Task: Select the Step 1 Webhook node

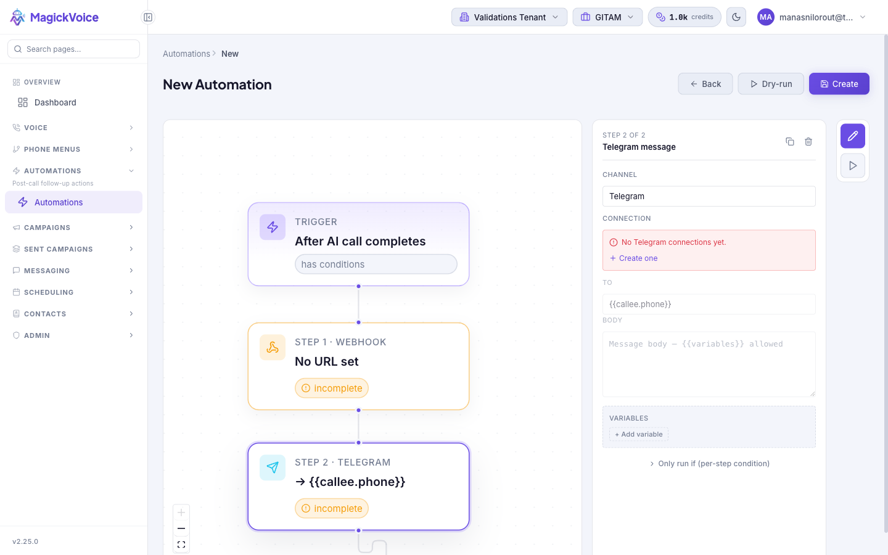Action: (x=358, y=366)
